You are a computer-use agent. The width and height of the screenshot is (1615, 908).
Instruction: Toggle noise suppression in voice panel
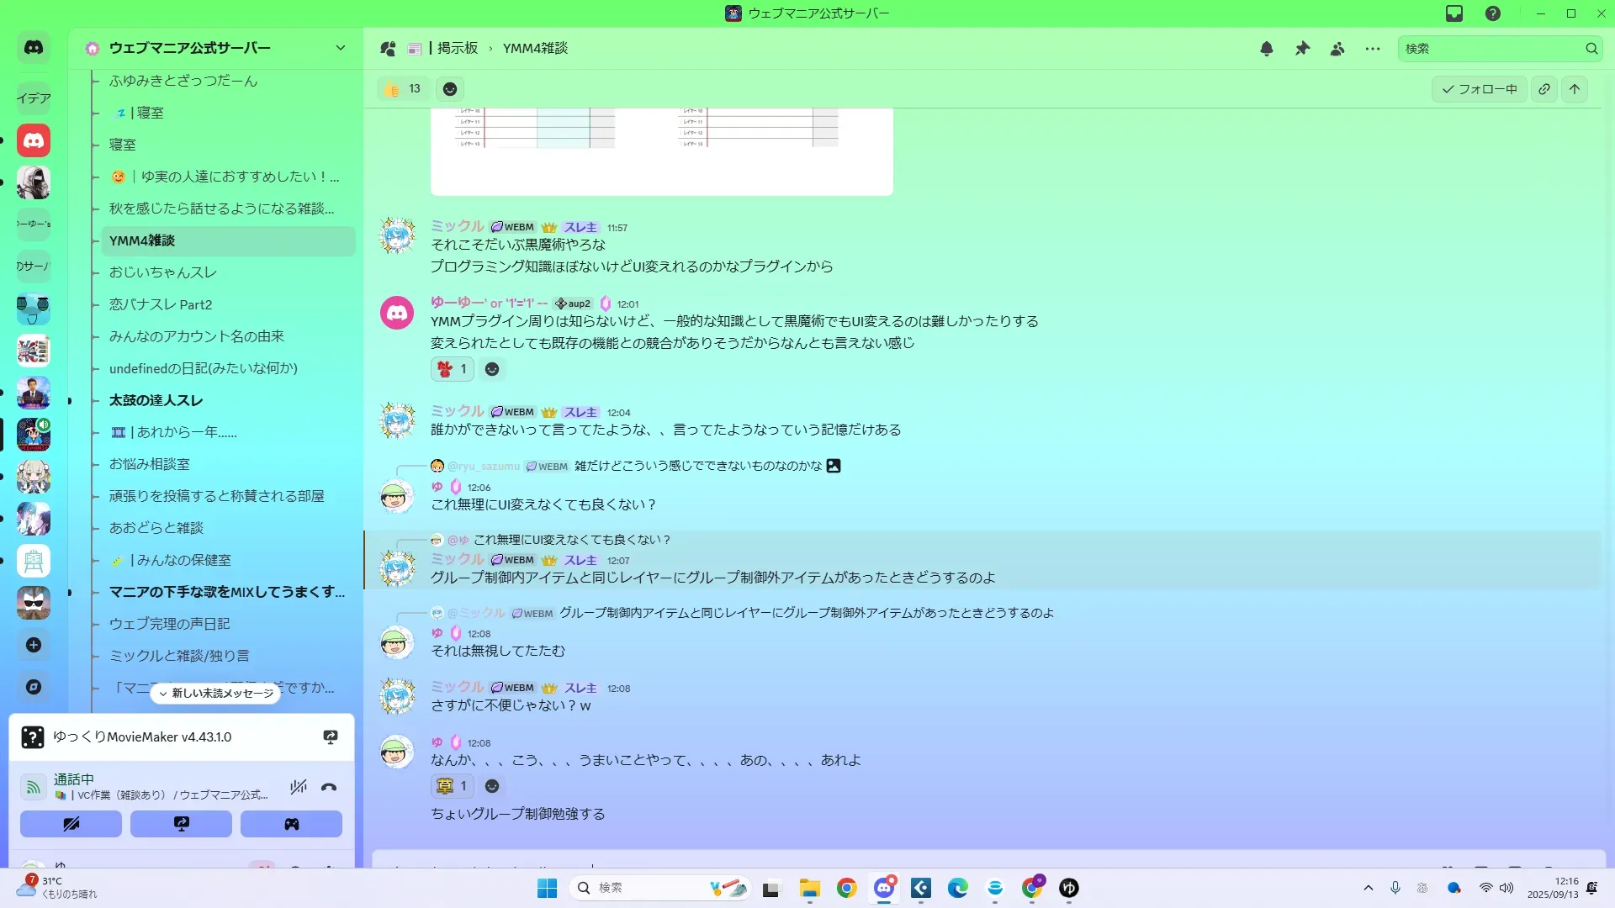pyautogui.click(x=298, y=787)
